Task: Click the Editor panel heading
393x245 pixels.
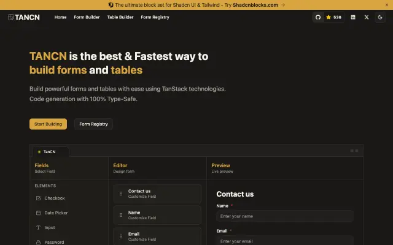Action: [x=120, y=165]
